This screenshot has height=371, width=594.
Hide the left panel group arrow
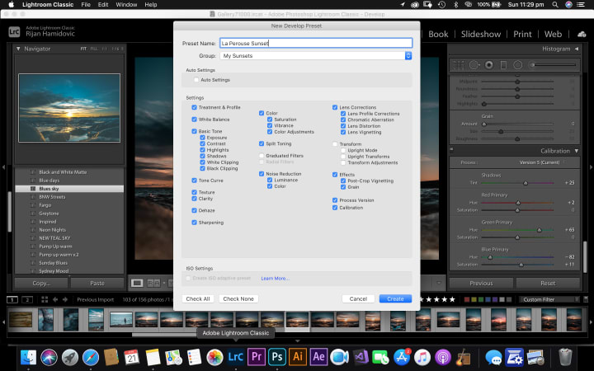pos(3,167)
